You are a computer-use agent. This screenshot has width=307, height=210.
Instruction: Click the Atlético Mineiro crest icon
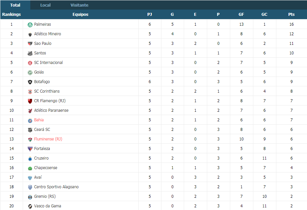tap(30, 34)
